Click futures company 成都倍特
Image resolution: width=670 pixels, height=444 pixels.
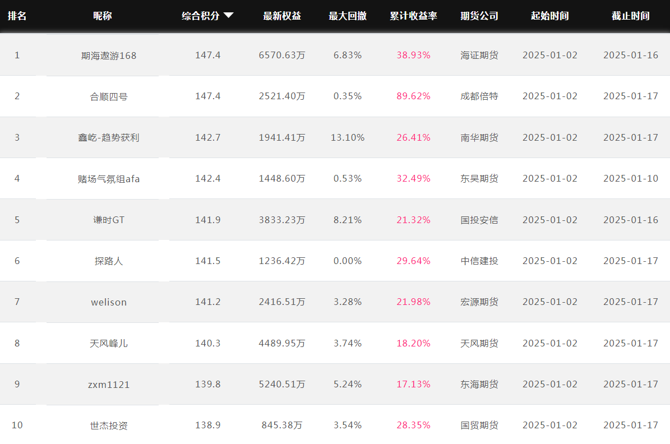(479, 96)
